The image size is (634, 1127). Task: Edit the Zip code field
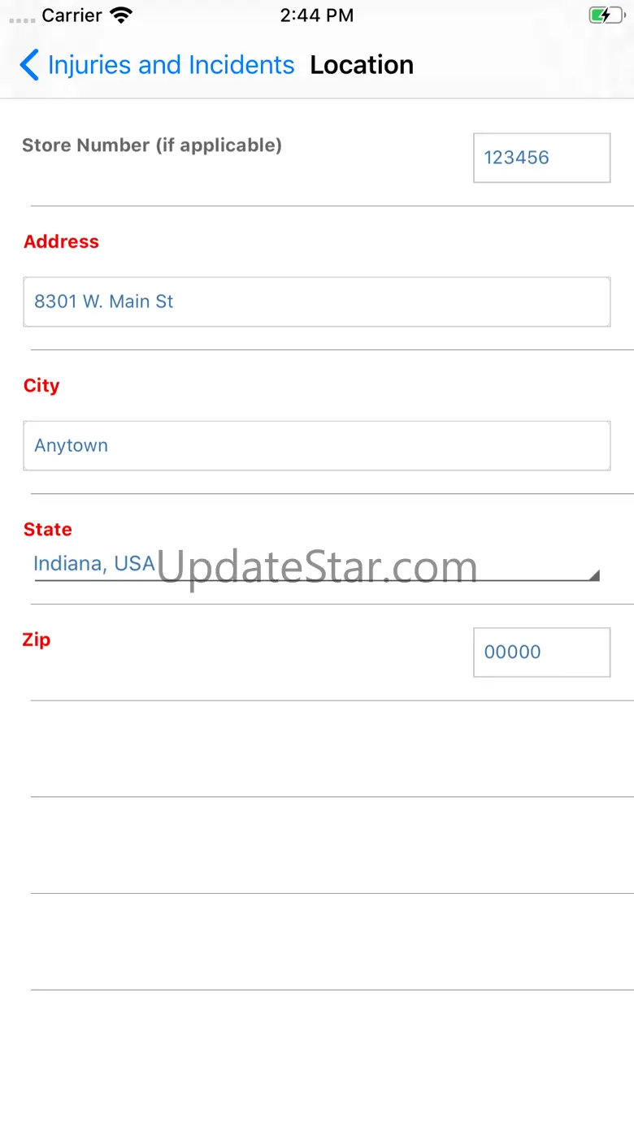(x=542, y=652)
